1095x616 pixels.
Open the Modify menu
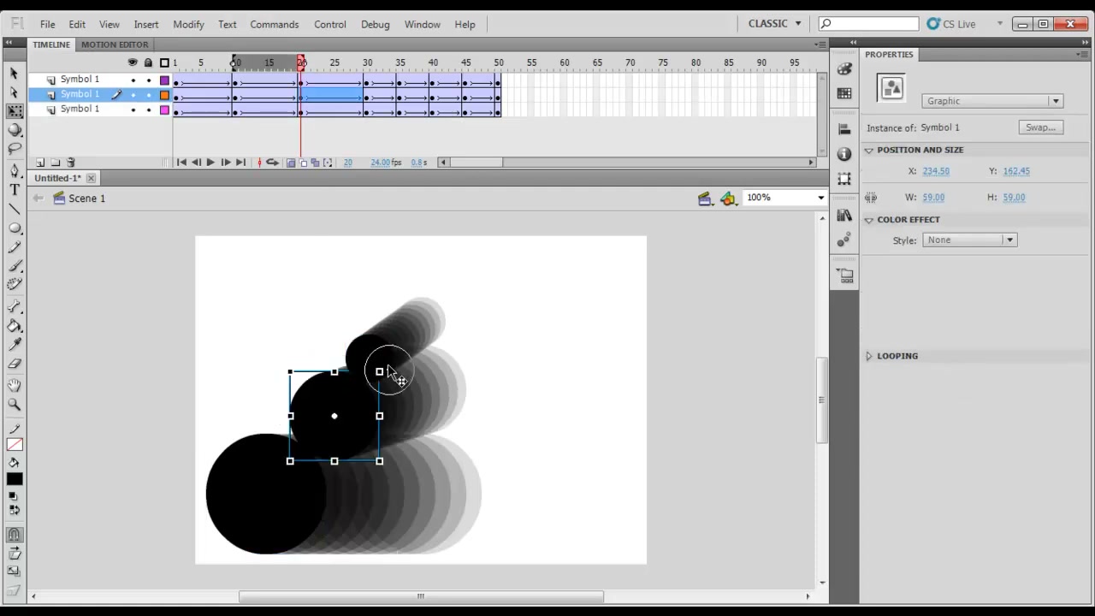188,24
